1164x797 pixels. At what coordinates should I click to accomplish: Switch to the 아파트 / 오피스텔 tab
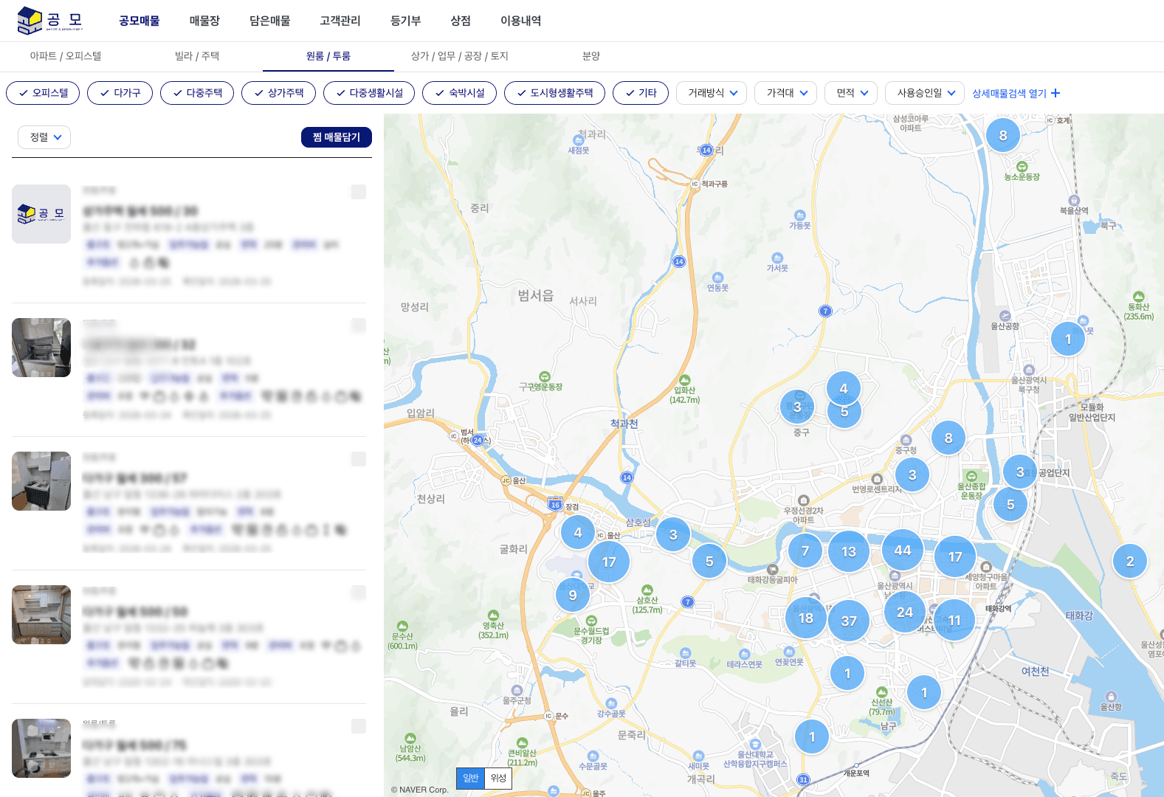(x=66, y=56)
